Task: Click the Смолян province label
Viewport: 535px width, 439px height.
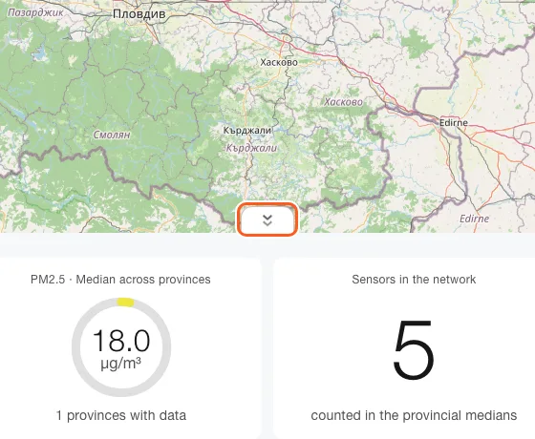Action: [112, 135]
